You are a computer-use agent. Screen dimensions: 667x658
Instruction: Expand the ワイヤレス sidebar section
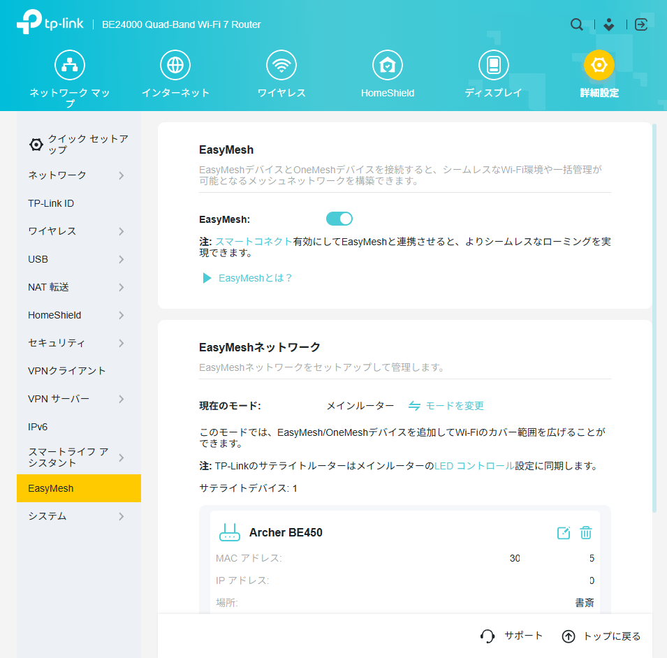coord(122,231)
